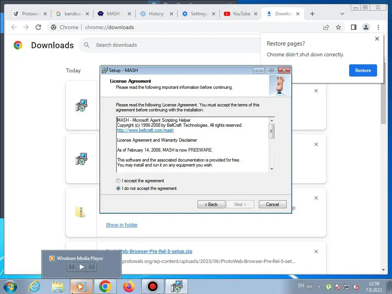The image size is (392, 294).
Task: Toggle the Chrome side panel
Action: 353,27
